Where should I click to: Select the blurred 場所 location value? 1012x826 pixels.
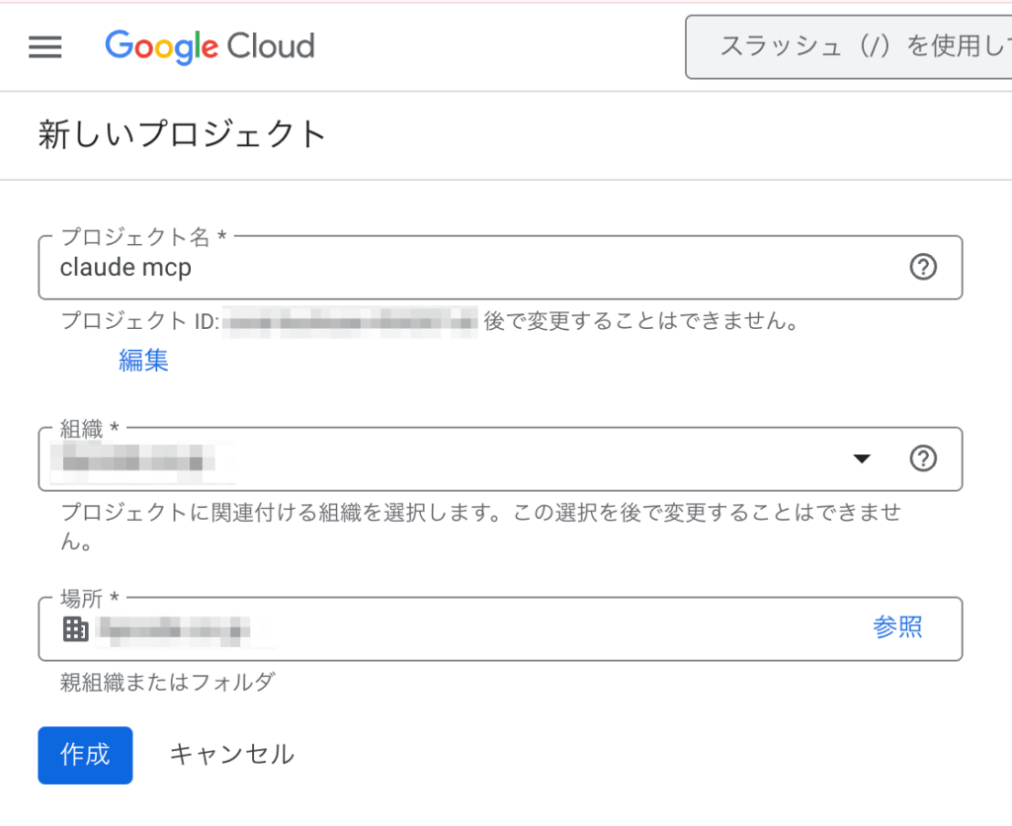[x=178, y=628]
